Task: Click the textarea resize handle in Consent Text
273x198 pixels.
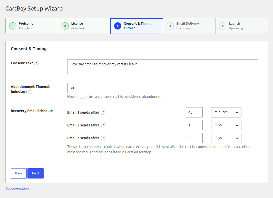Action: click(x=257, y=73)
